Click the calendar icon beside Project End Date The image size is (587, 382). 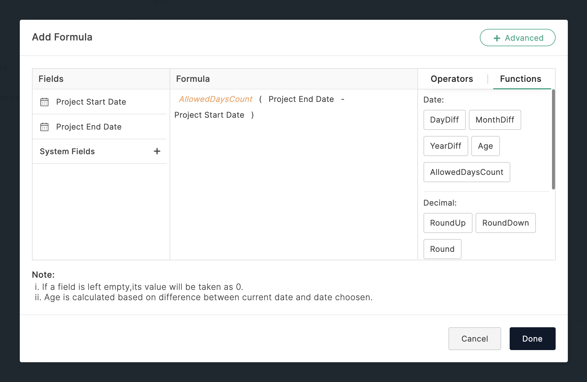(44, 127)
